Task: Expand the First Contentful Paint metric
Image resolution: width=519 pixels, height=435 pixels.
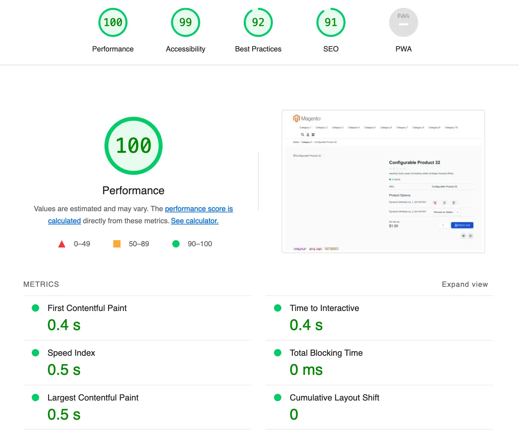Action: click(87, 308)
